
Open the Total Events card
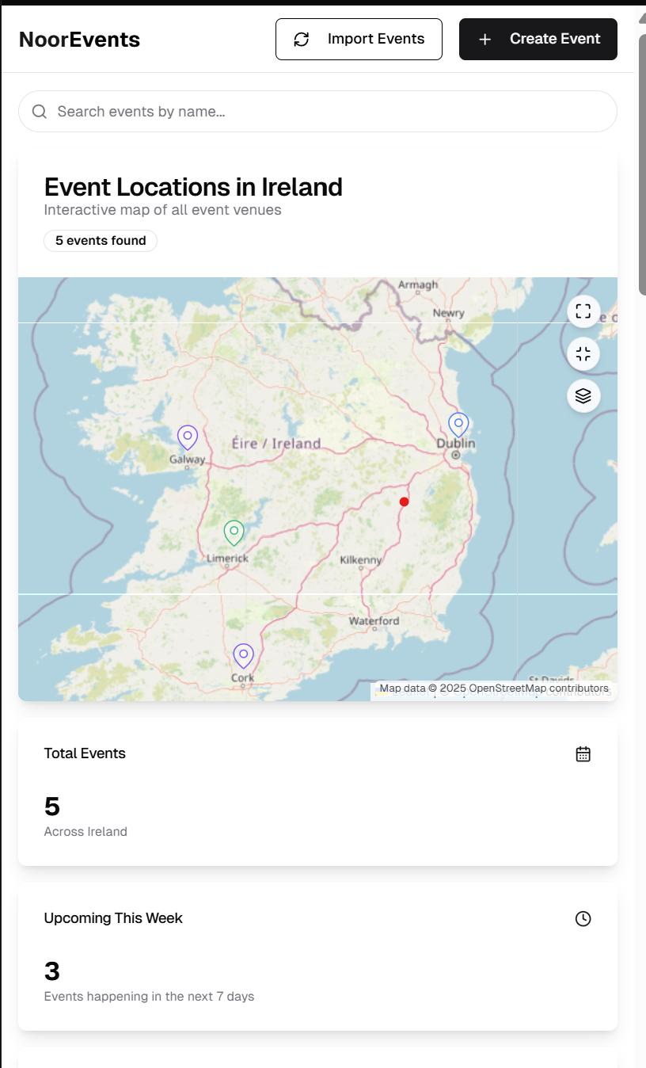(317, 791)
